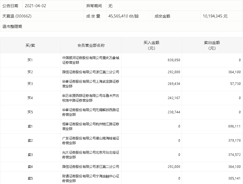The image size is (243, 184).
Task: Click the 异常期间 label
Action: coord(94,6)
